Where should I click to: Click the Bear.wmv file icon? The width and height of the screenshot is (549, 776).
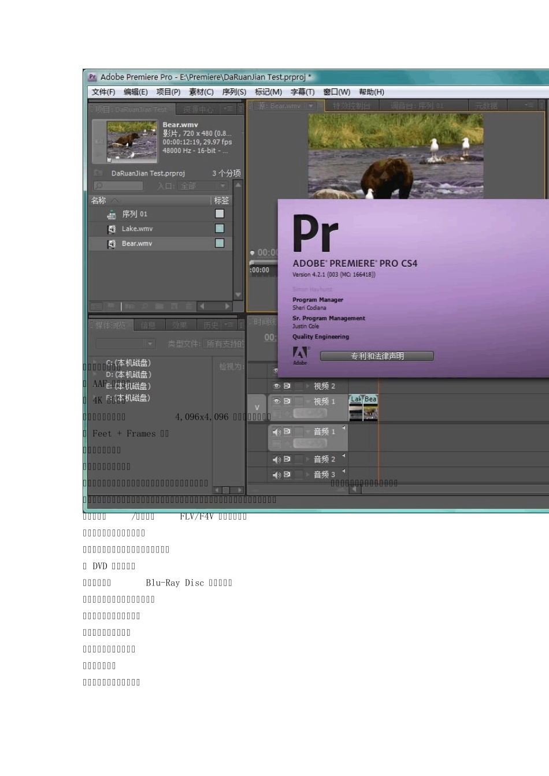click(x=112, y=244)
